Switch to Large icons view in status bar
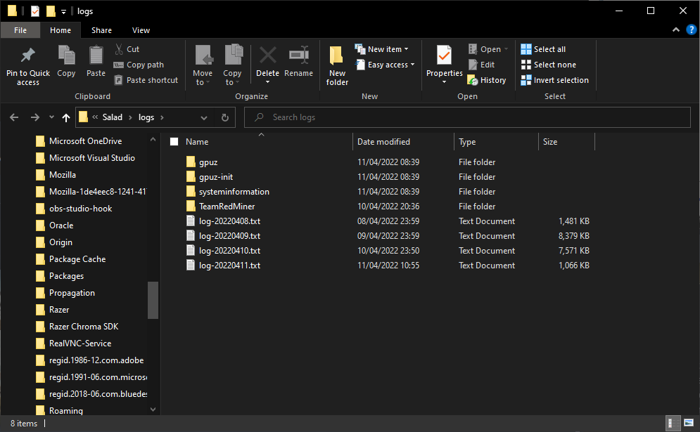 (x=689, y=423)
